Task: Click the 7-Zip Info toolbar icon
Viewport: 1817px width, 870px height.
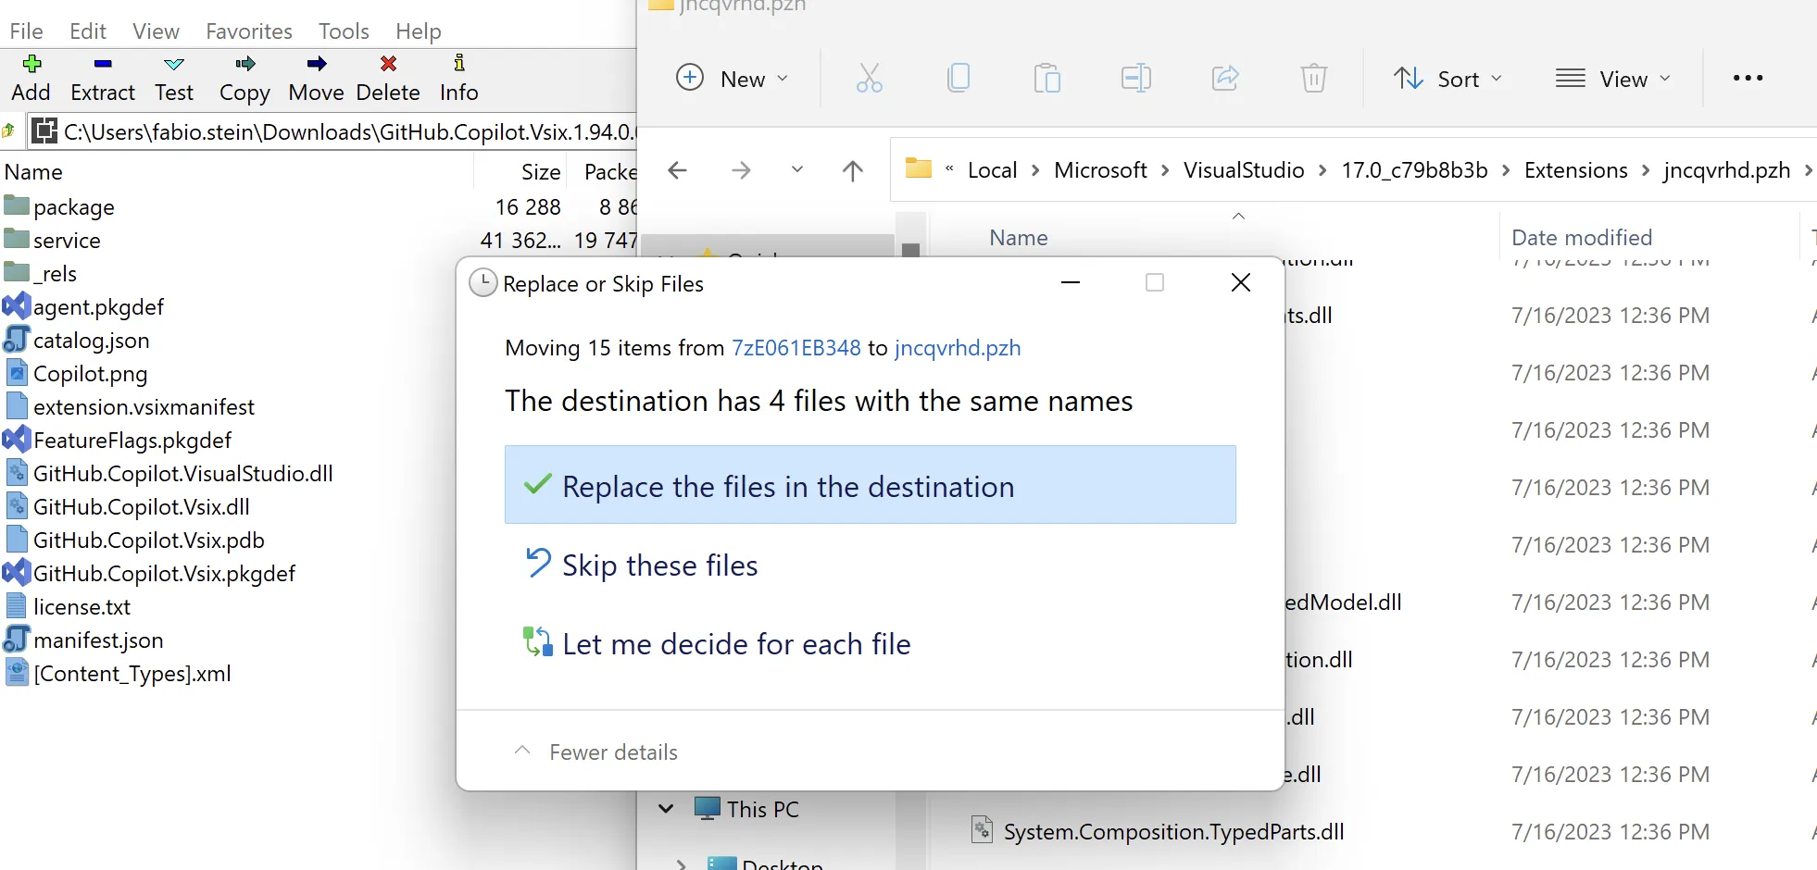Action: pyautogui.click(x=459, y=63)
